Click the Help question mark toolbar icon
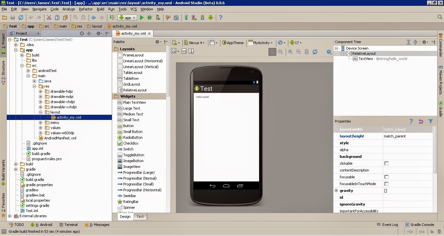444x236 pixels. tap(221, 18)
